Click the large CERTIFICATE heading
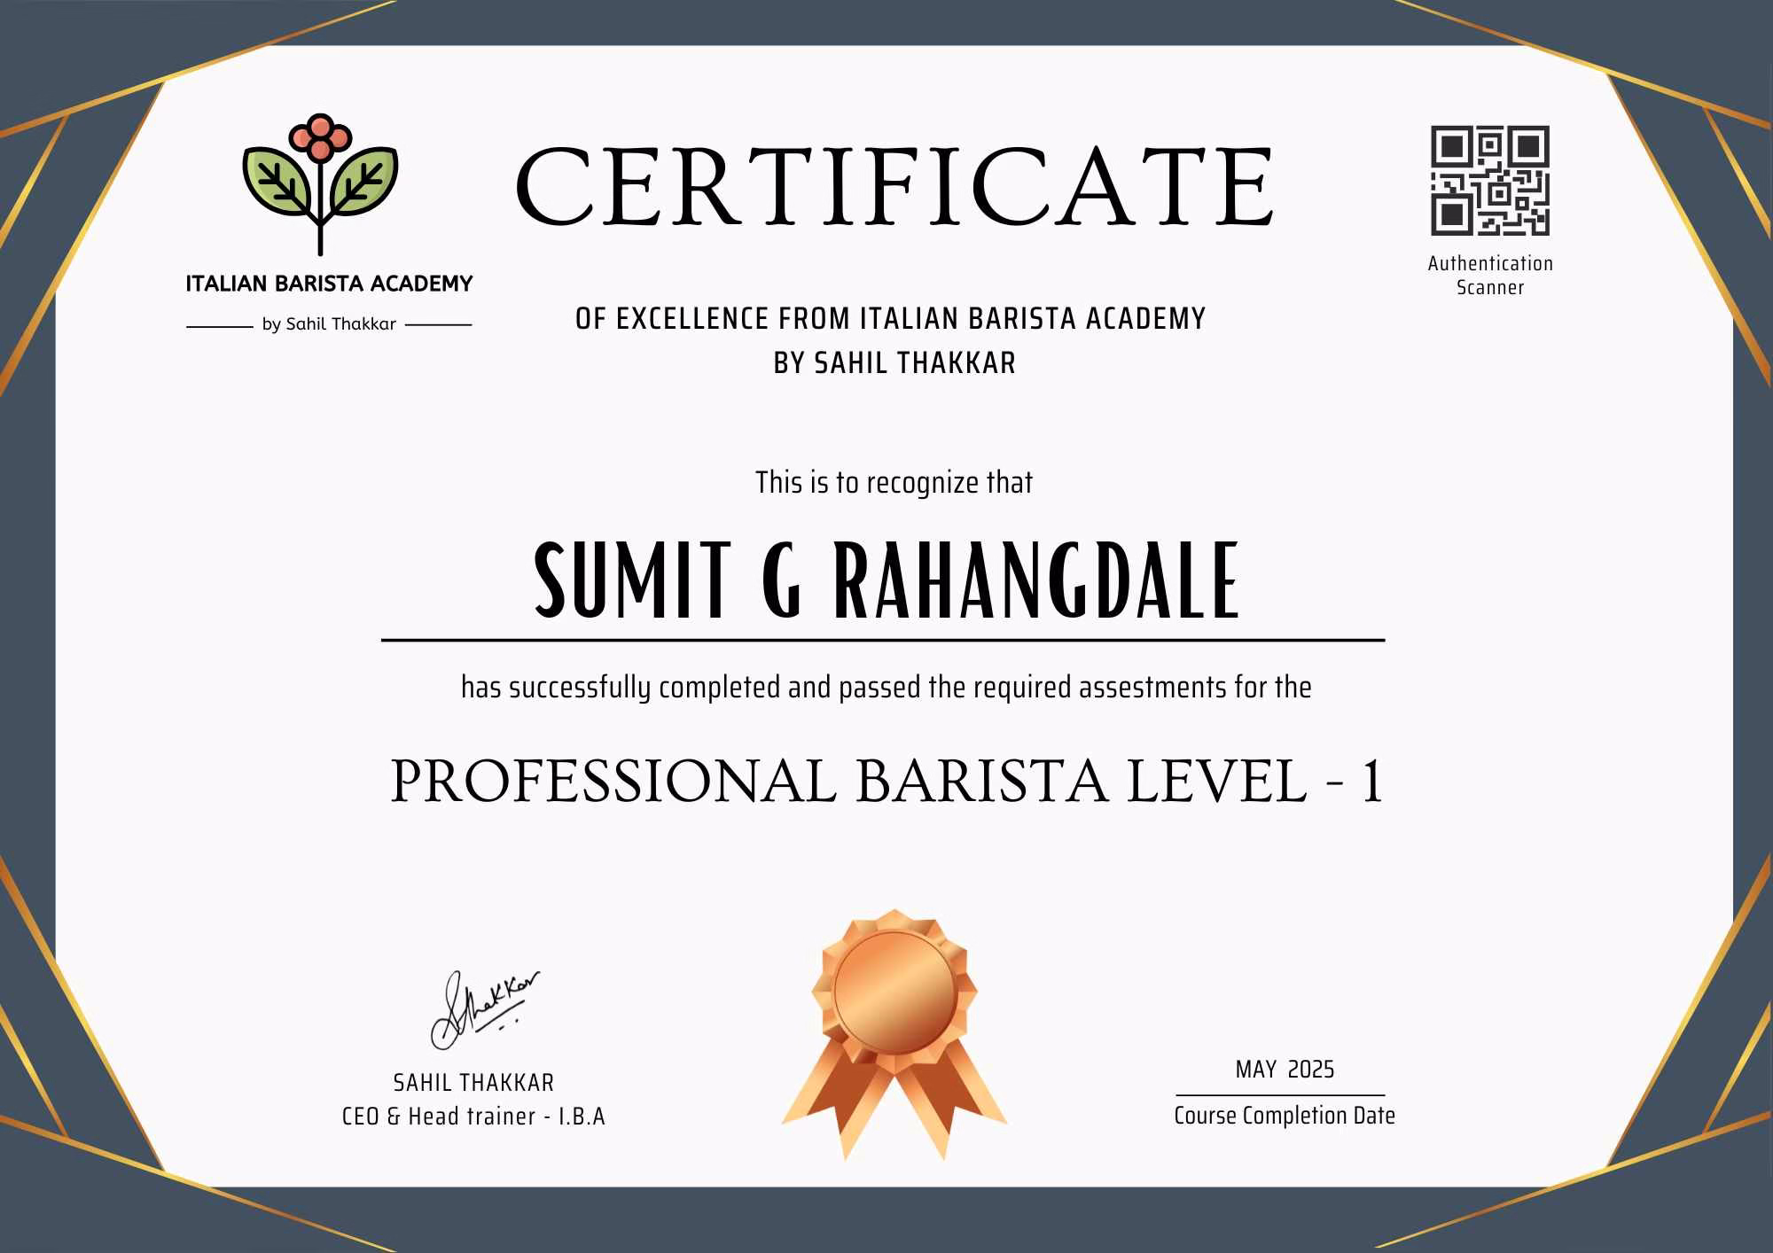Screen dimensions: 1773x1253 [894, 188]
